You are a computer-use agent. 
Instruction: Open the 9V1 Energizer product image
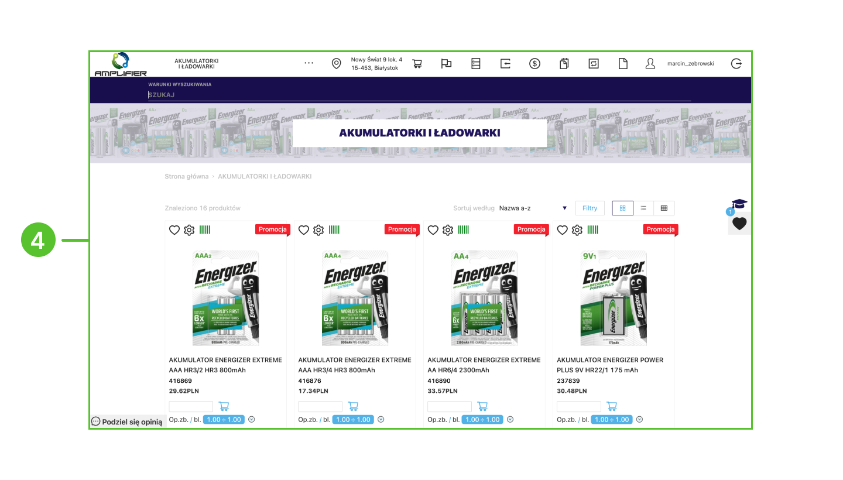(614, 298)
